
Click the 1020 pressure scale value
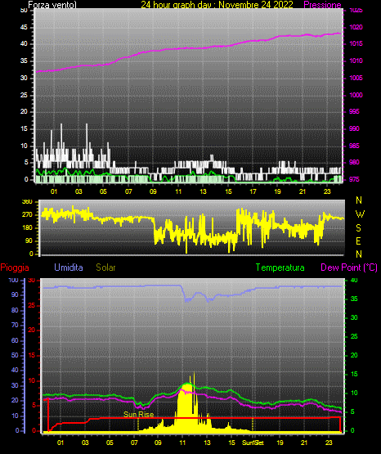(356, 27)
